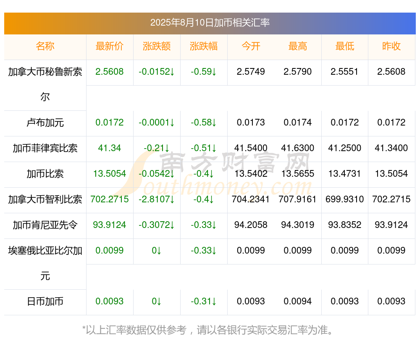Screen dimensions: 420x343
Task: Select the 昨收 column header
Action: point(391,46)
